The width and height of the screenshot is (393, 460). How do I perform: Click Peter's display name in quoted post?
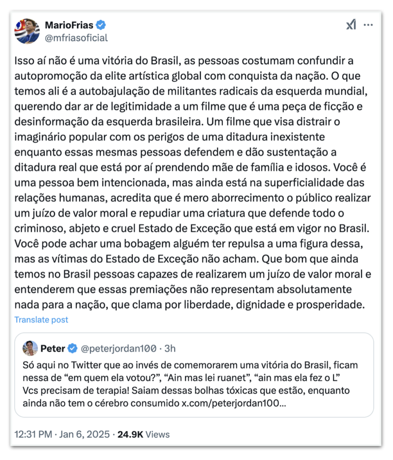tap(53, 348)
